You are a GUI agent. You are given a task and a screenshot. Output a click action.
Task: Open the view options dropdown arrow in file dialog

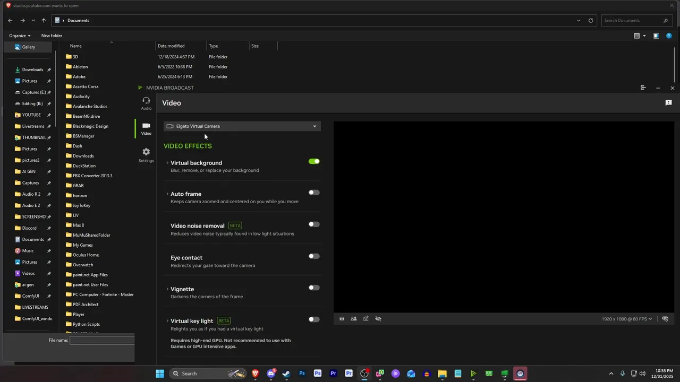(644, 36)
